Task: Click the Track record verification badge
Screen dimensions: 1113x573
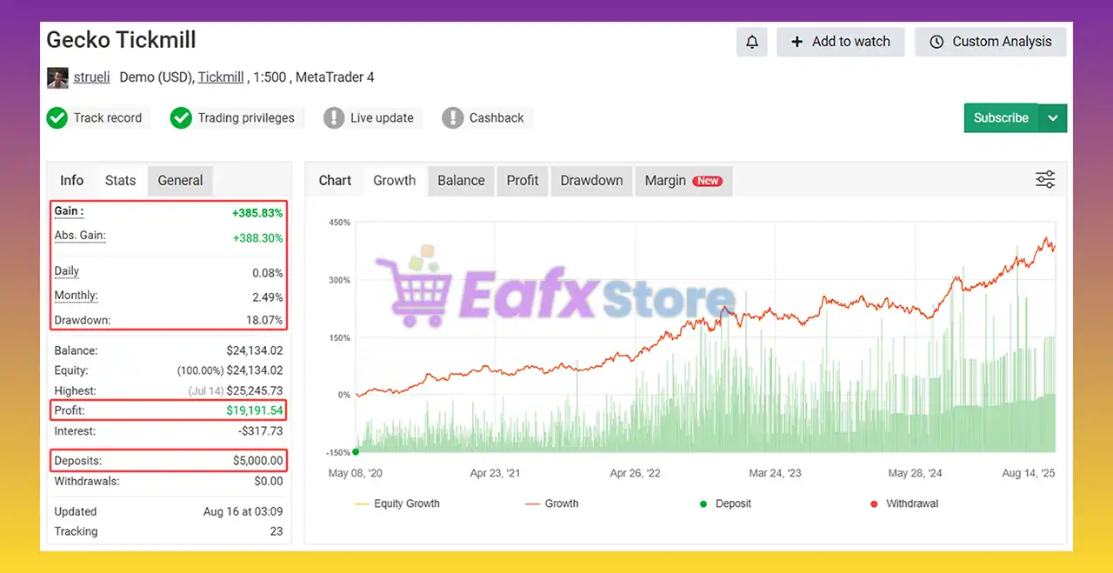Action: (57, 117)
